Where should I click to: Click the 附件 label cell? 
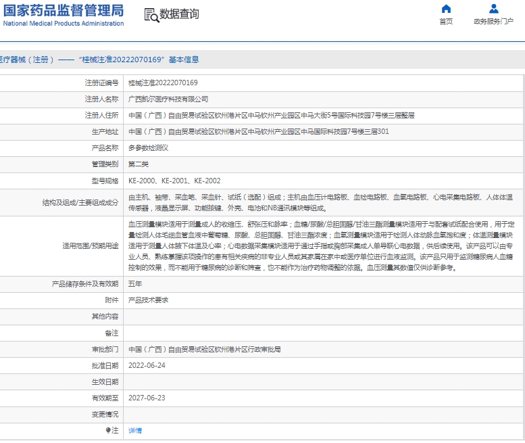point(61,300)
